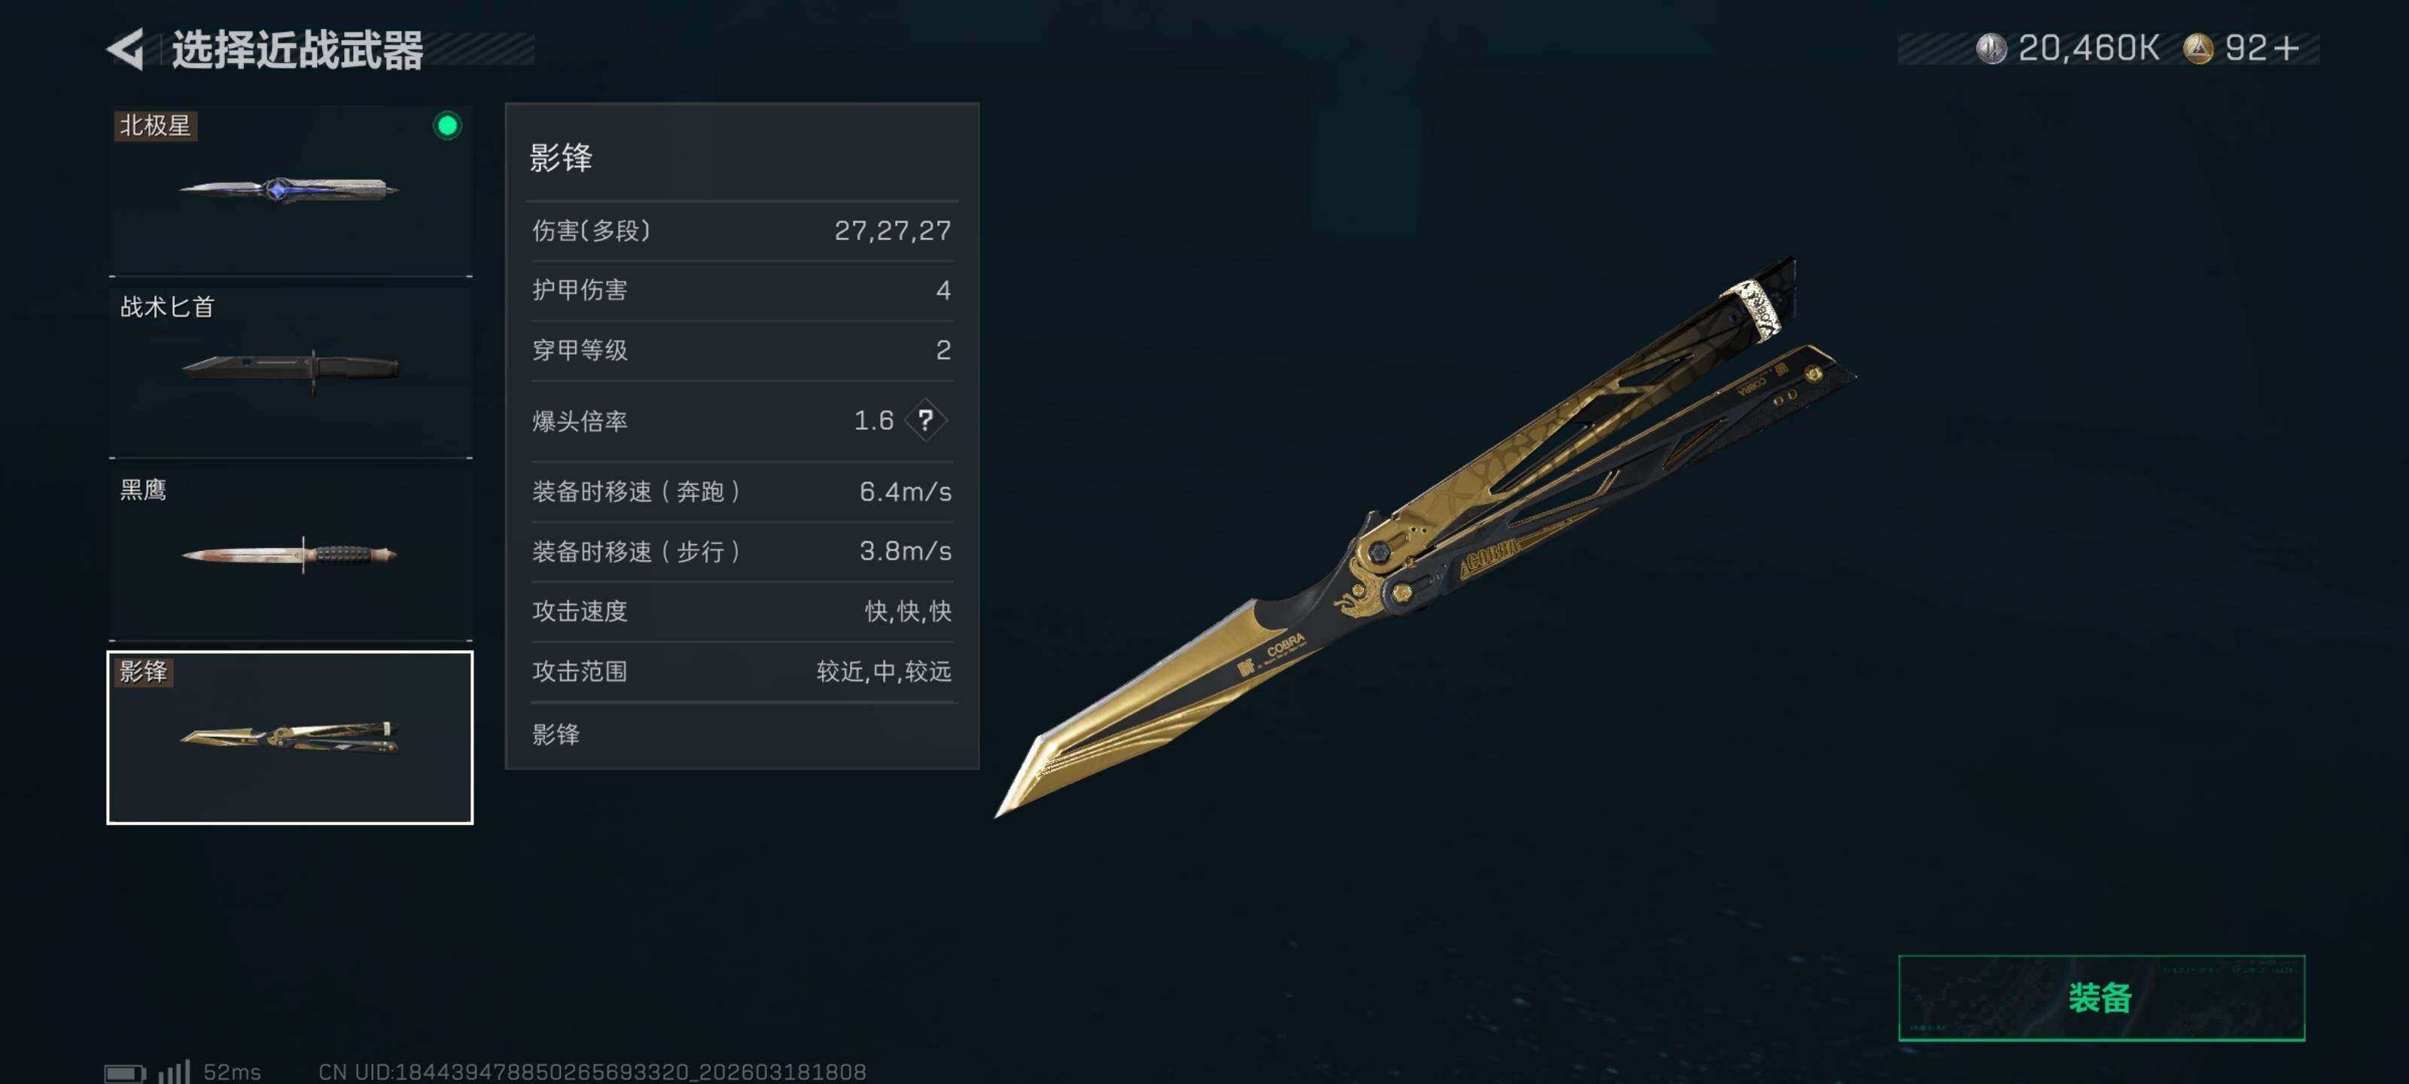Click the silver currency coin icon
This screenshot has height=1084, width=2409.
coord(1991,49)
